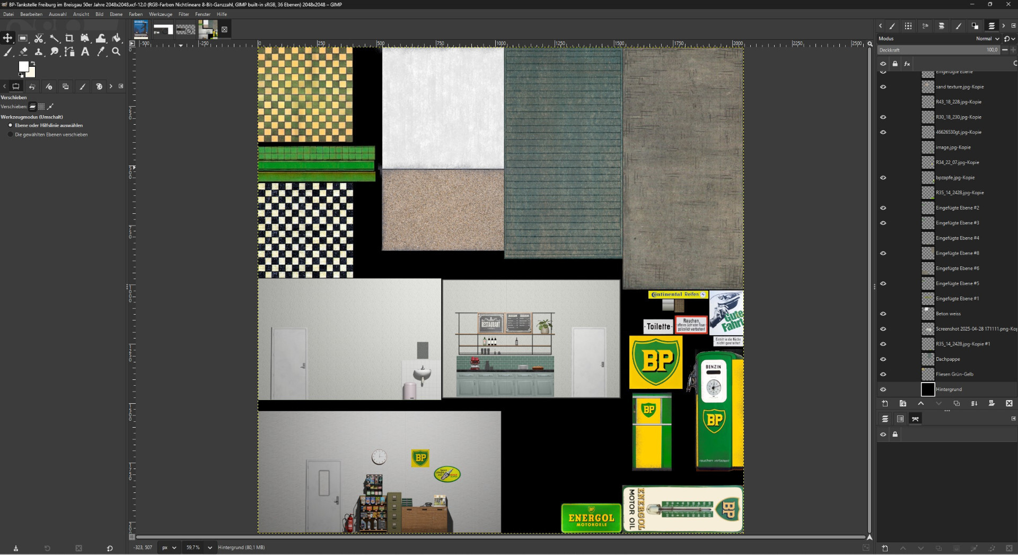Select the Color Picker eyedropper tool
Image resolution: width=1018 pixels, height=555 pixels.
(101, 52)
